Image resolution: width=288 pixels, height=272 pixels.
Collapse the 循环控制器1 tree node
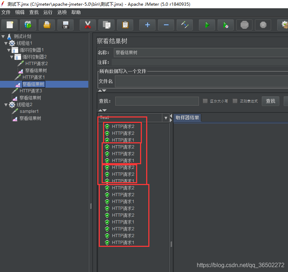click(x=9, y=50)
